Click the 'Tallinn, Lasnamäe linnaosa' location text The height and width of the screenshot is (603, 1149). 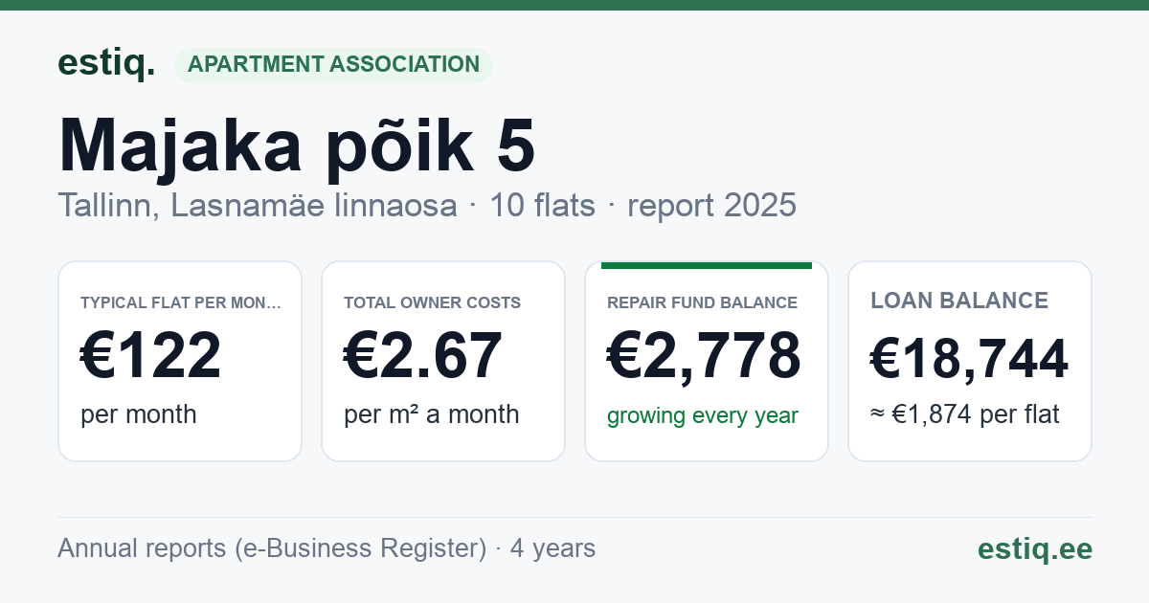(x=258, y=205)
